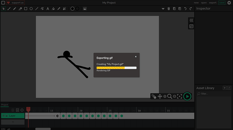Screen dimensions: 233x130
Task: Select the Rectangle tool
Action: (26, 9)
